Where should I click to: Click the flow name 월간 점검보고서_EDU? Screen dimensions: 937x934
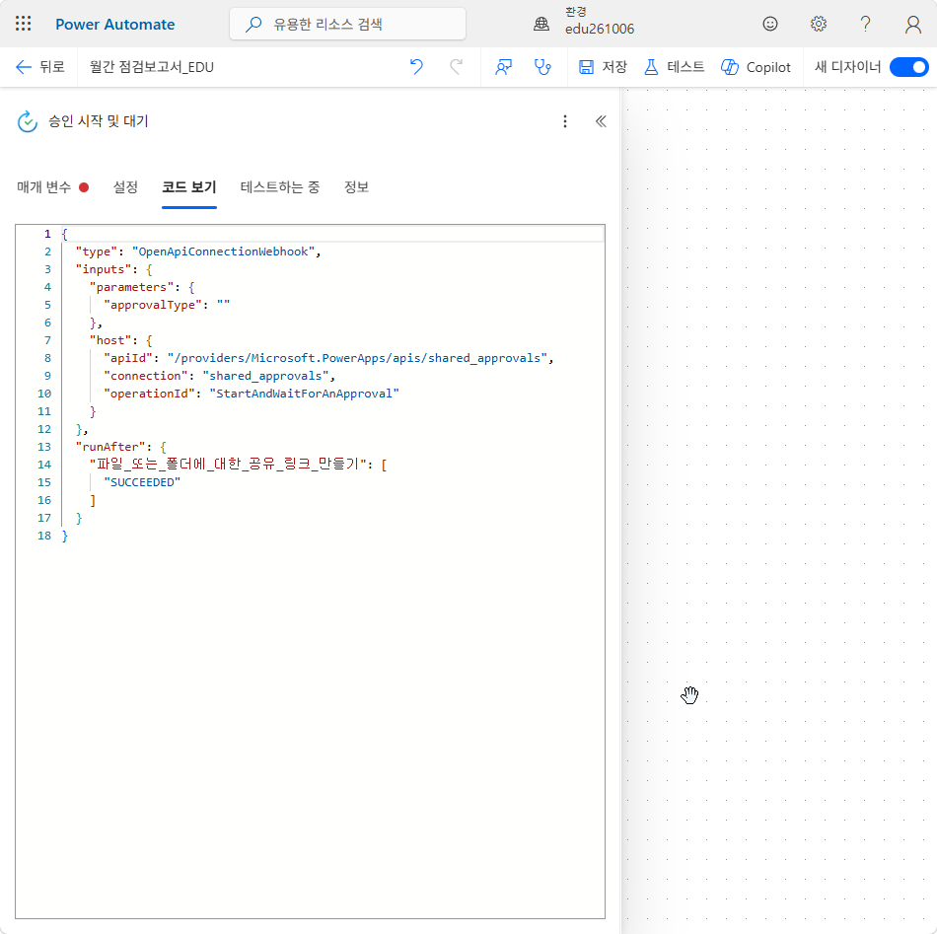point(152,67)
